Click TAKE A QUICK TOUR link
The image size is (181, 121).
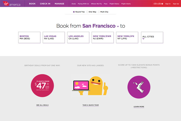[x=90, y=105]
